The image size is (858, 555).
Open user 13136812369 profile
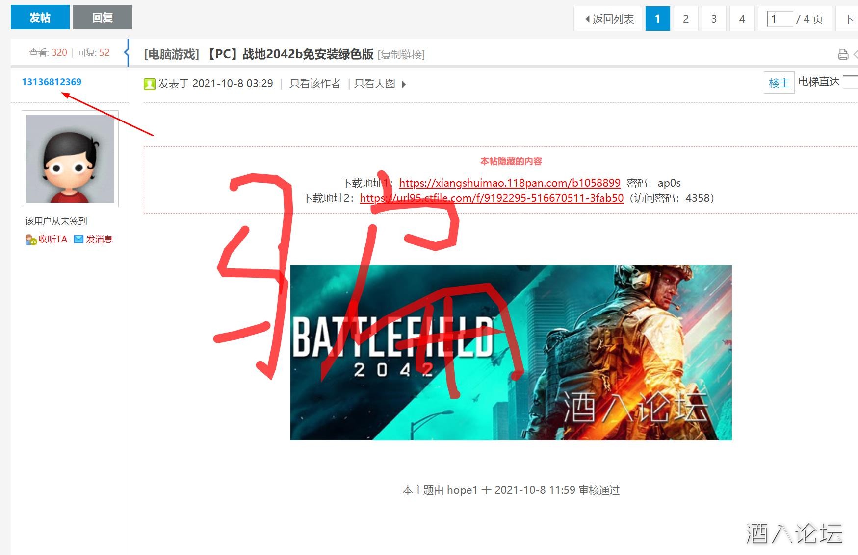click(52, 82)
